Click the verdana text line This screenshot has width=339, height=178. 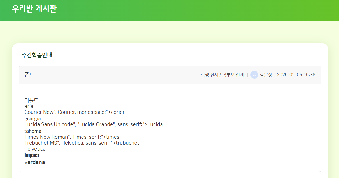coord(35,162)
